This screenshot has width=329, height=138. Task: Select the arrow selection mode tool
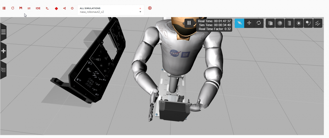239,23
